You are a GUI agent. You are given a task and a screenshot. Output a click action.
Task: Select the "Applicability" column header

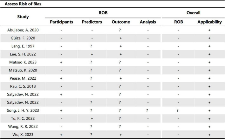(x=209, y=22)
